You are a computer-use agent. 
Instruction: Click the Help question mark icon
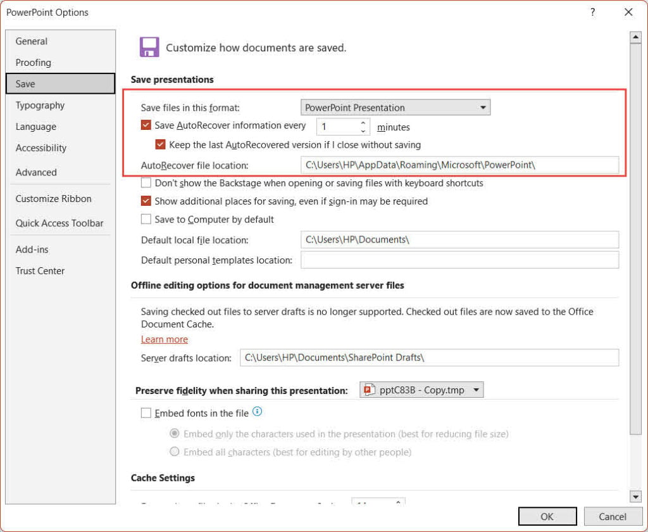coord(592,13)
